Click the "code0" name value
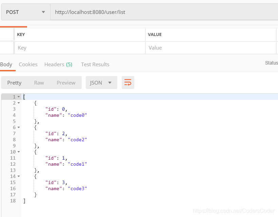 click(77, 115)
